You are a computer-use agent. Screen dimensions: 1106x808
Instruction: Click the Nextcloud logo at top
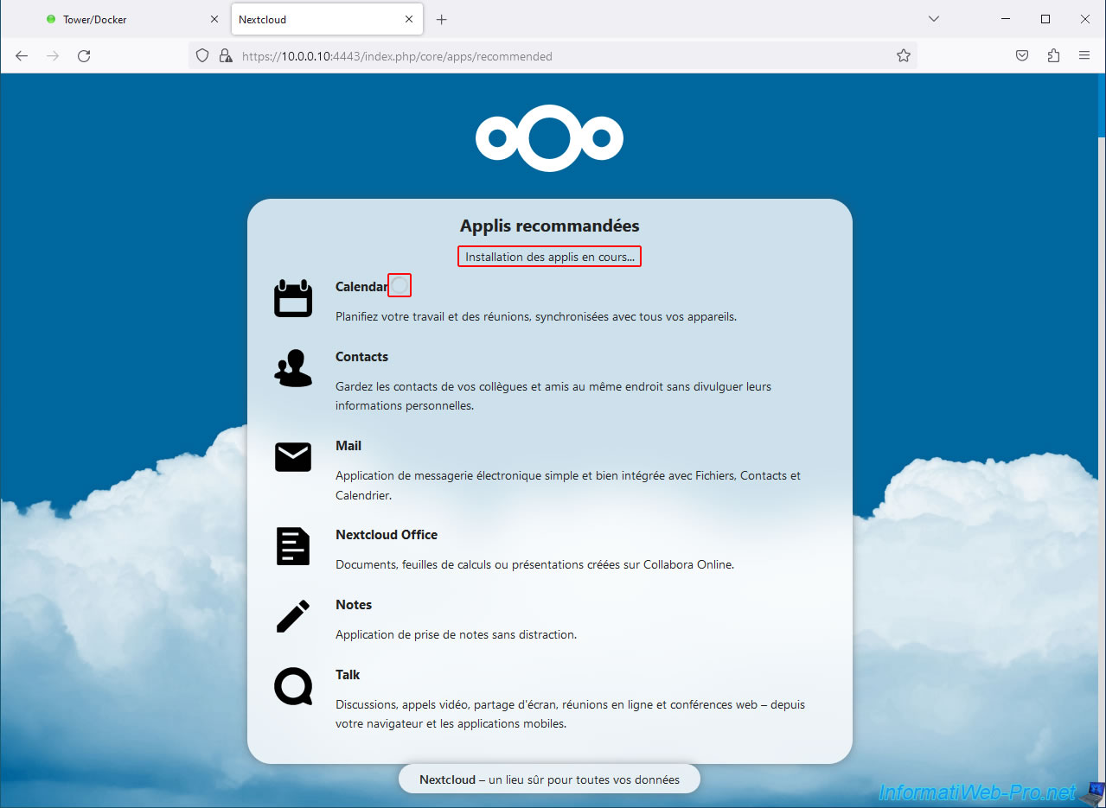549,138
